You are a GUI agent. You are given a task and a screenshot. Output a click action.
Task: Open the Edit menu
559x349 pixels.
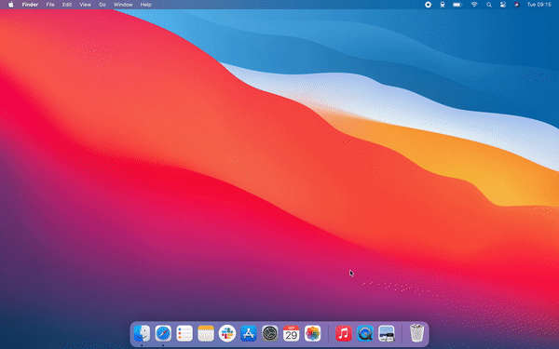pos(67,5)
